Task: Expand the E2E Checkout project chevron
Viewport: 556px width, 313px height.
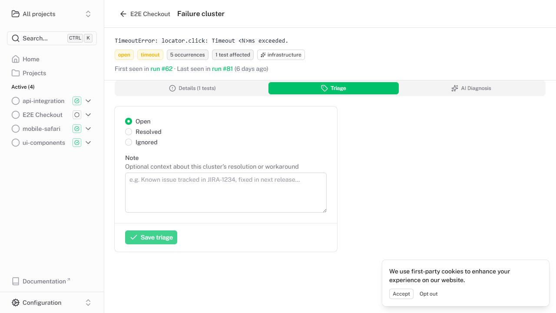Action: coord(88,115)
